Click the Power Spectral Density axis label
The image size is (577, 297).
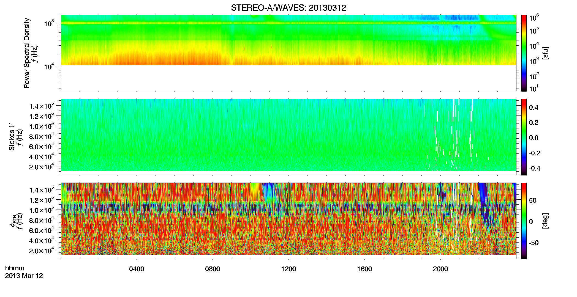tap(27, 53)
